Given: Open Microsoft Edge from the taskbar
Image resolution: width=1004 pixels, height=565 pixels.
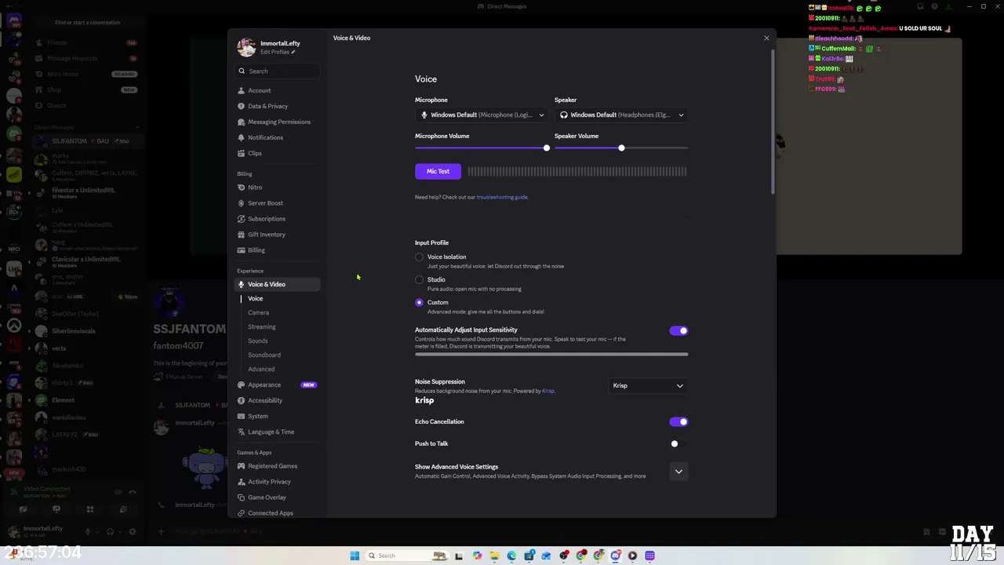Looking at the screenshot, I should [511, 556].
